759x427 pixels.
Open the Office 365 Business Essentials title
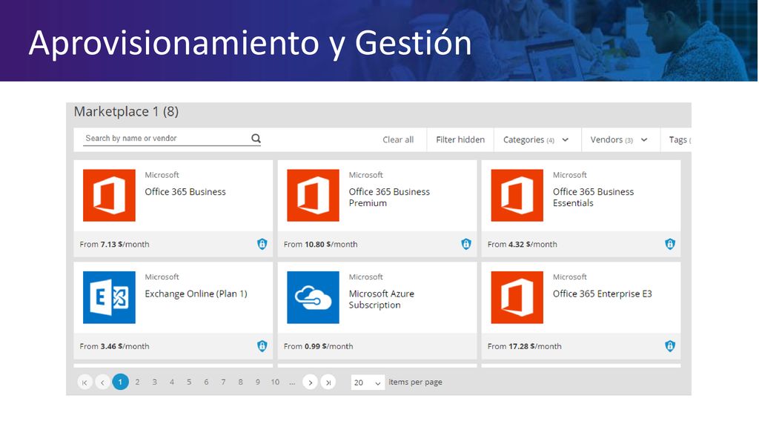point(594,197)
